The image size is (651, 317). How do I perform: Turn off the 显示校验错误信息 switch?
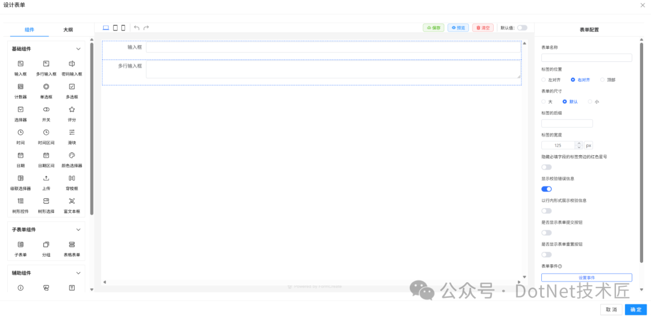click(546, 189)
